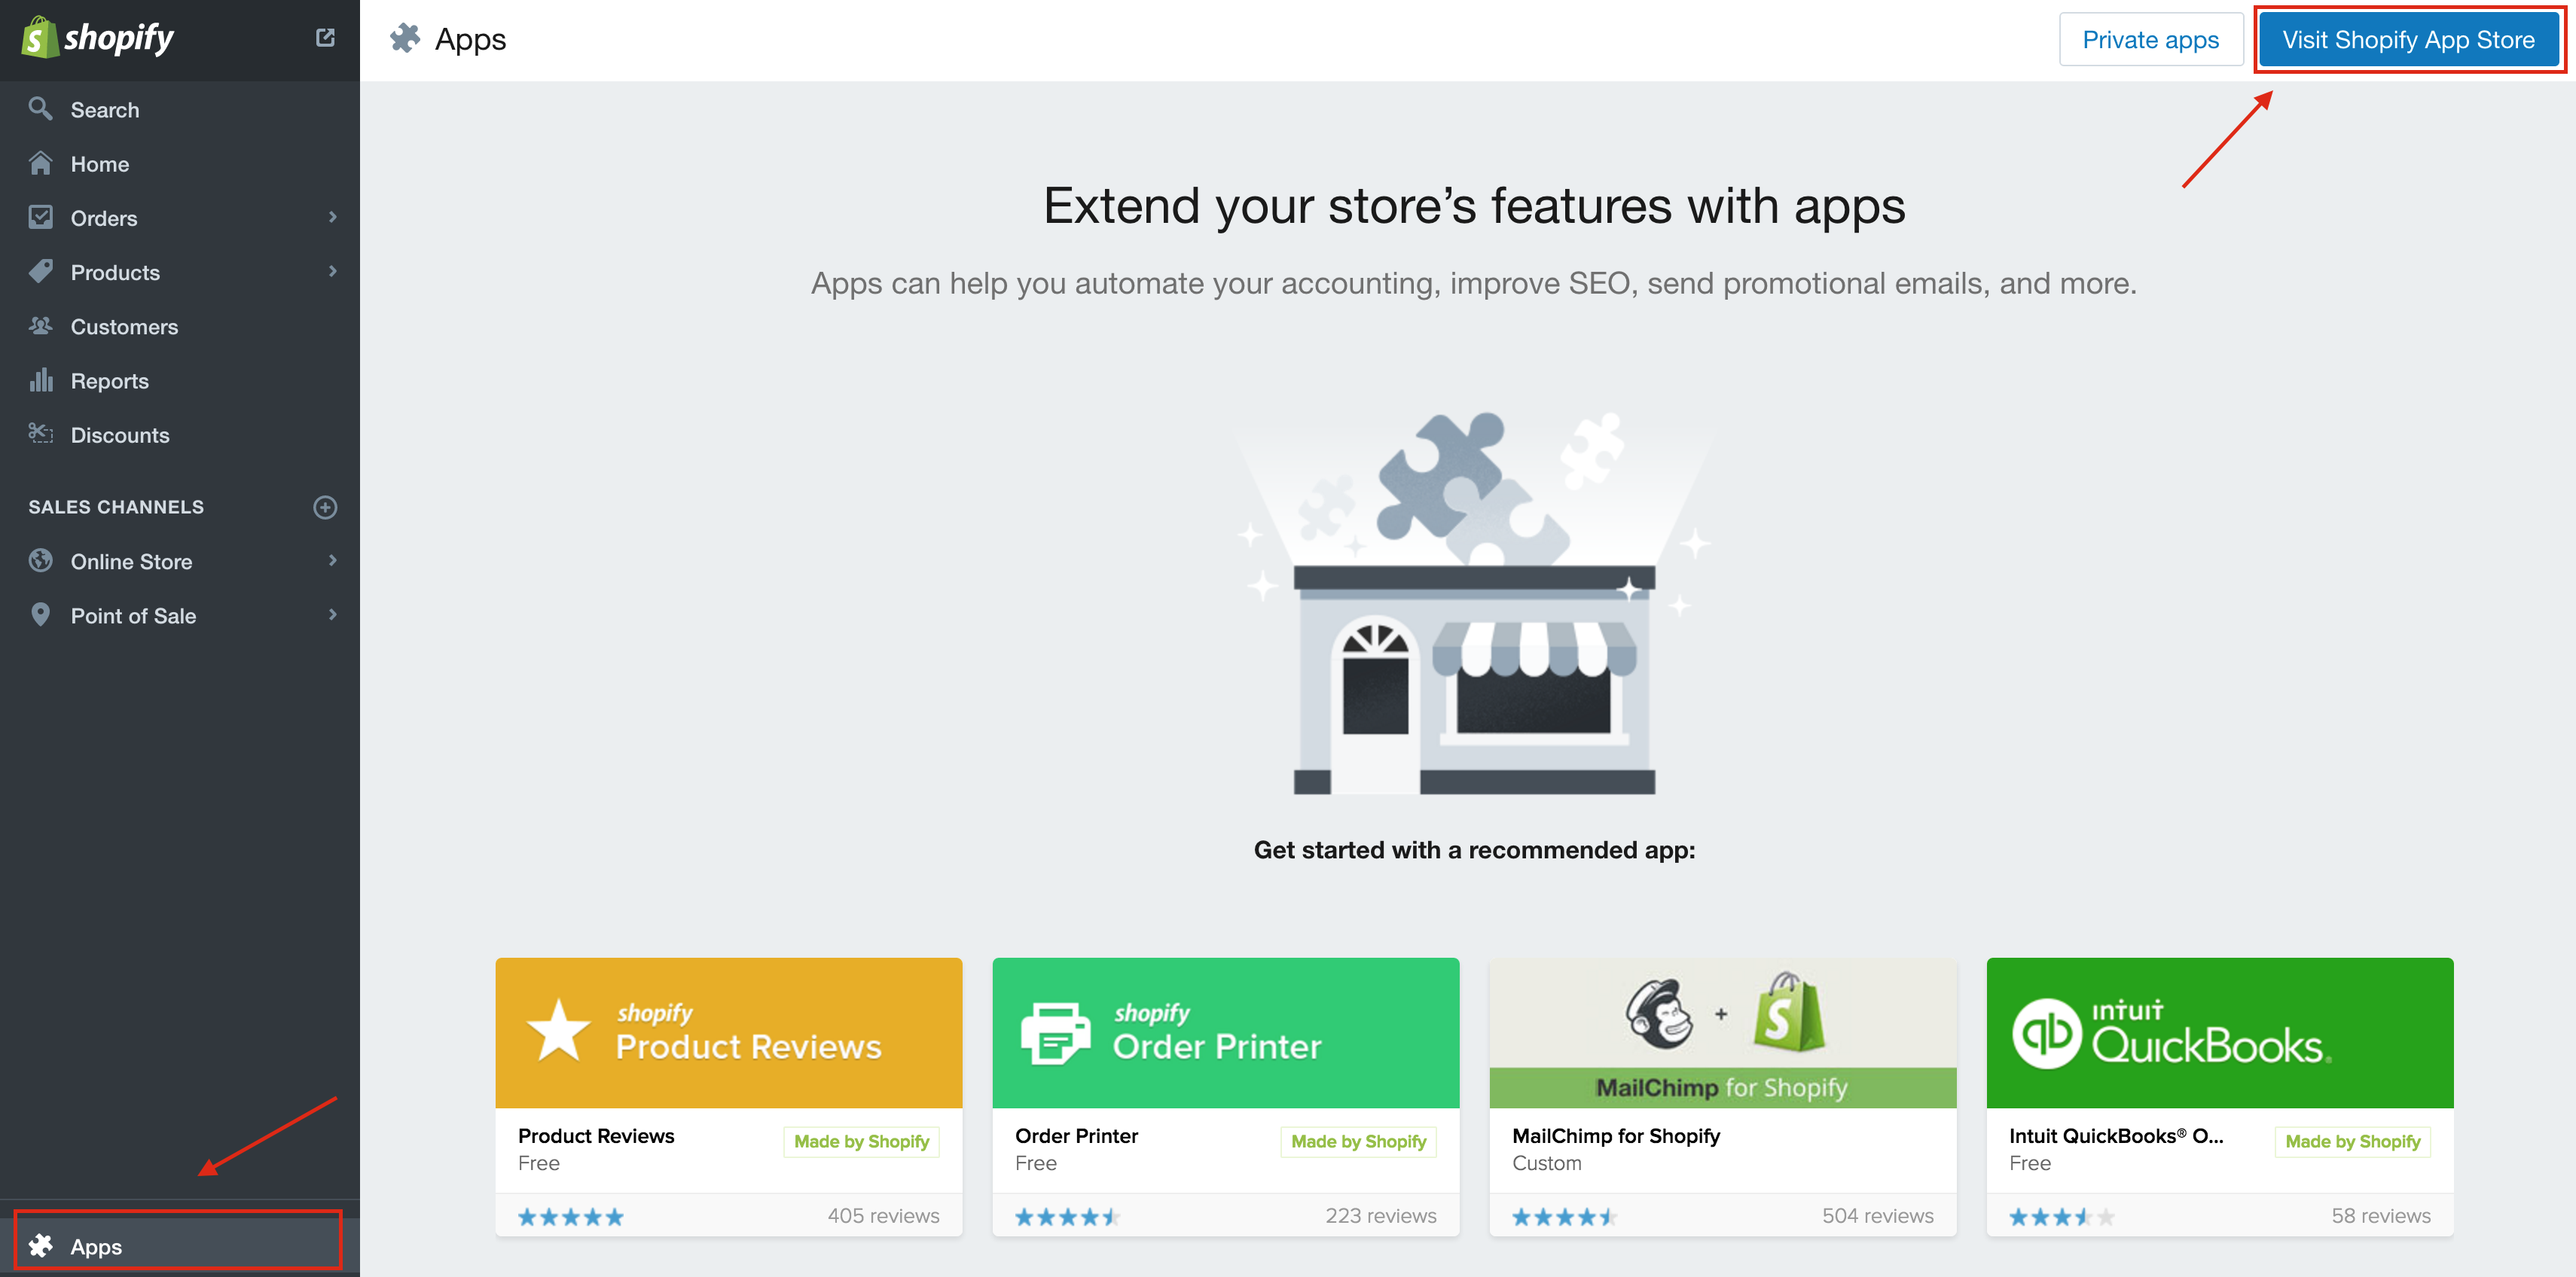Open the Reports menu item
This screenshot has width=2576, height=1277.
180,380
